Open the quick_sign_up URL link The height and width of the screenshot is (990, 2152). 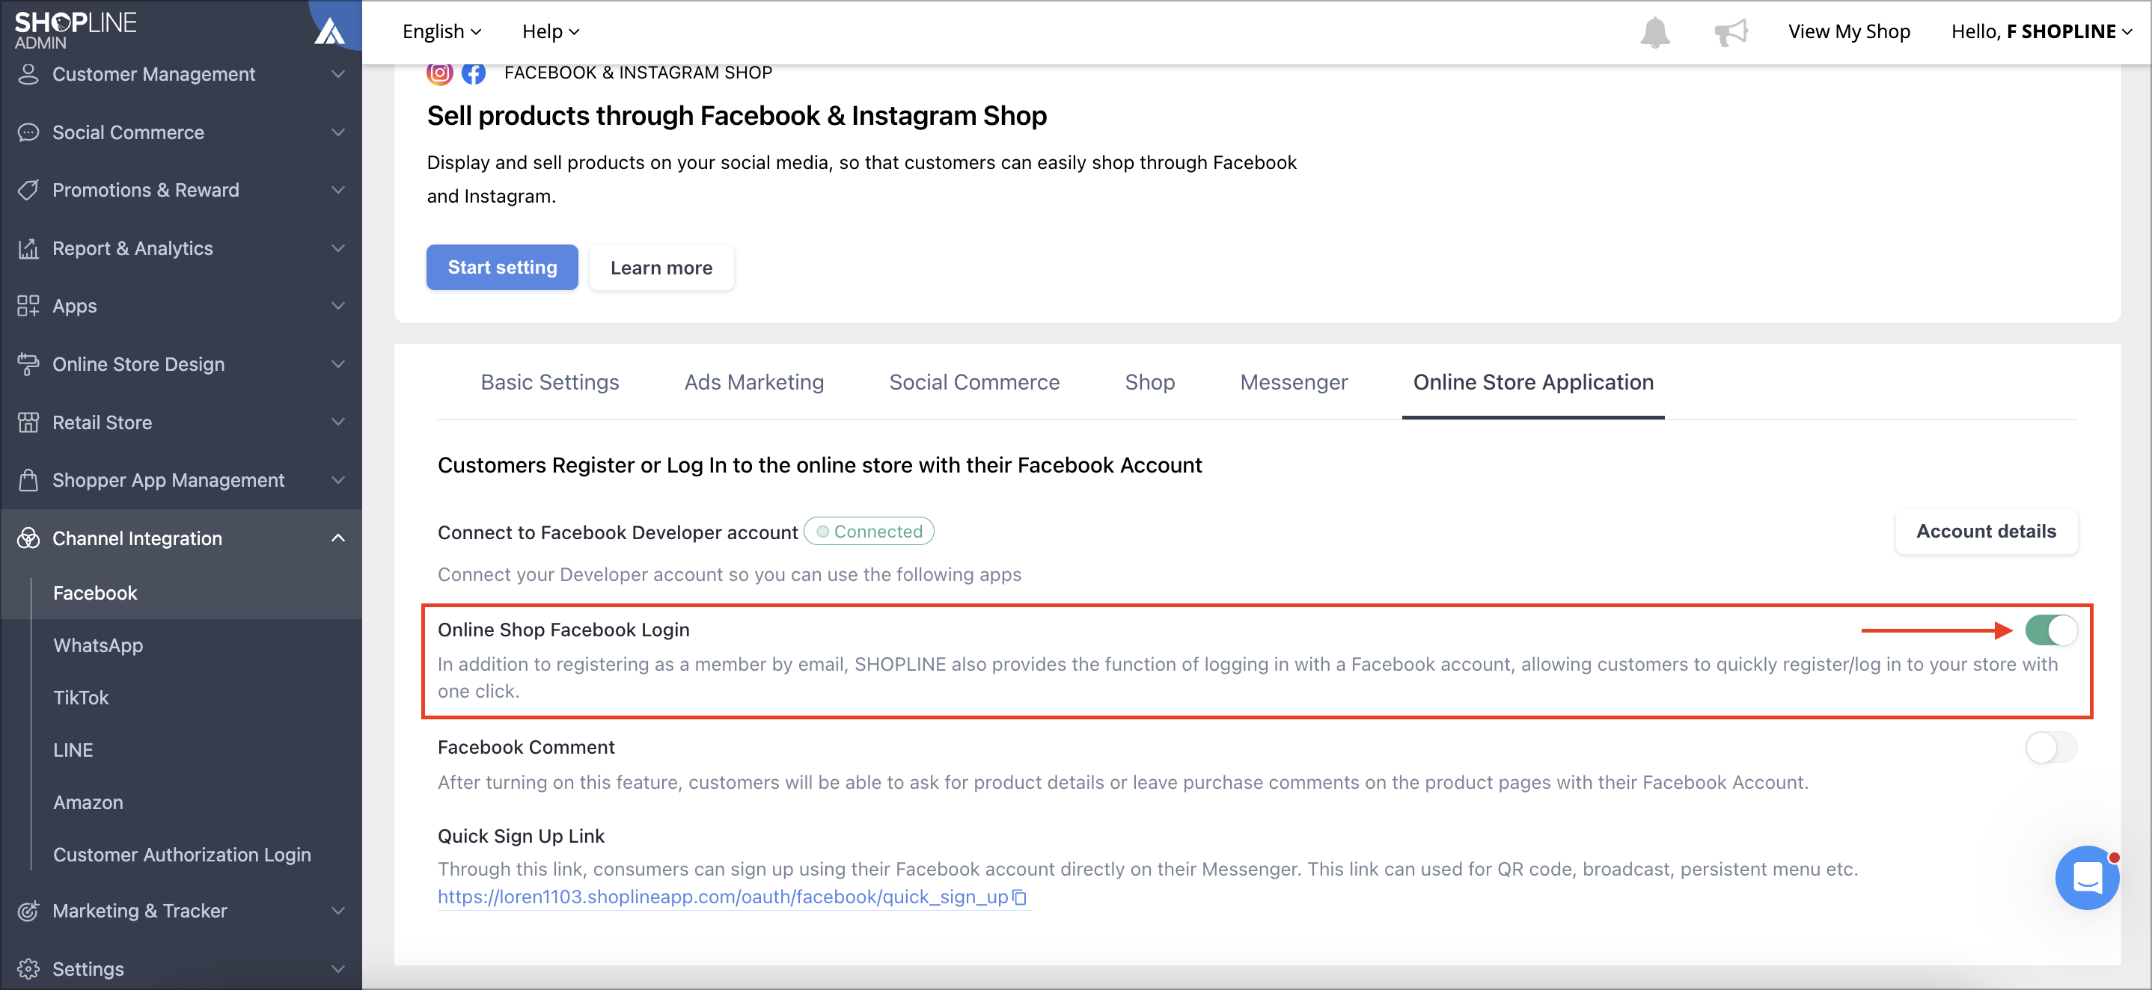723,897
